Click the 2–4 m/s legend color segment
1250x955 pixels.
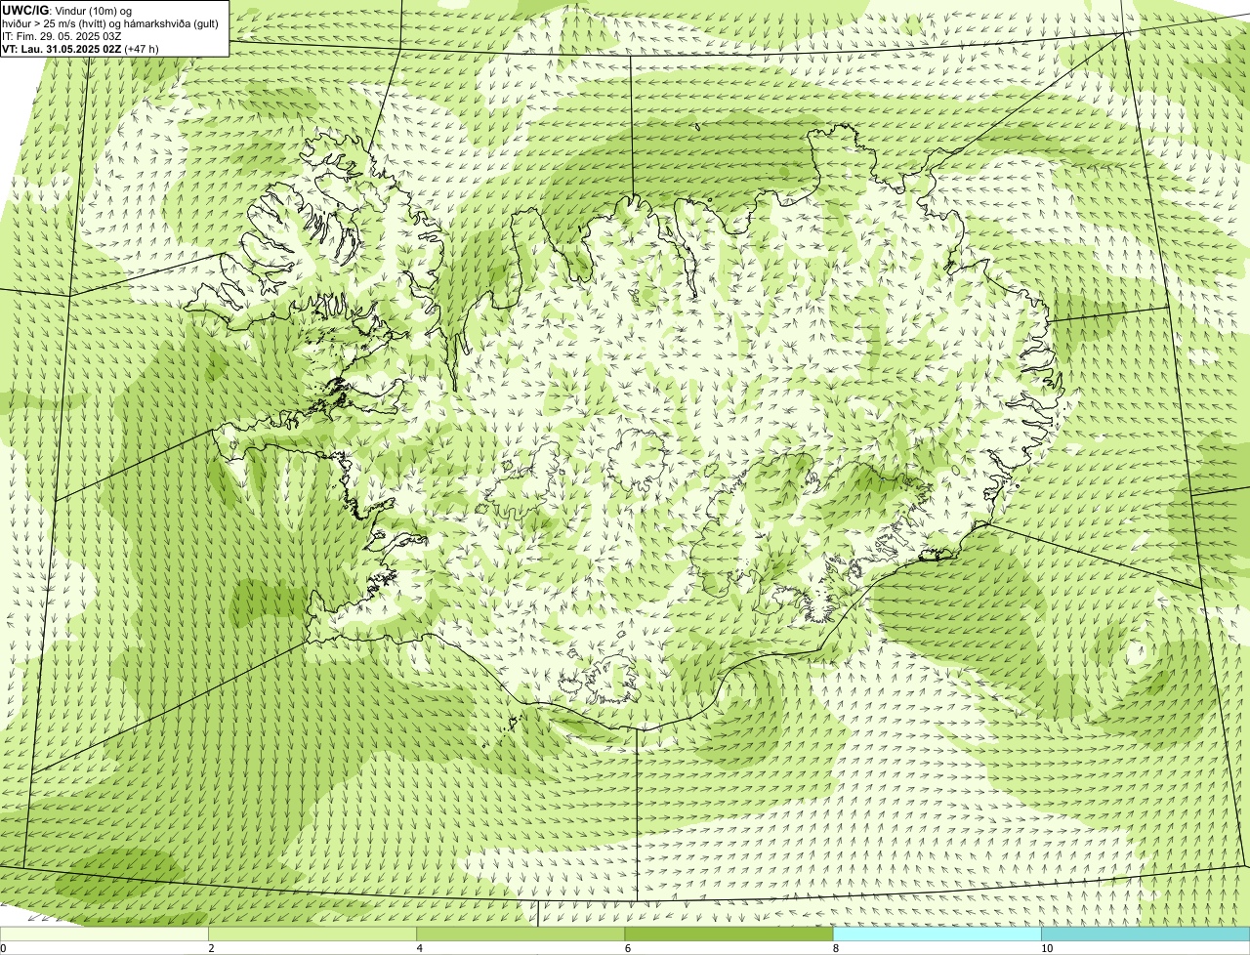(312, 934)
